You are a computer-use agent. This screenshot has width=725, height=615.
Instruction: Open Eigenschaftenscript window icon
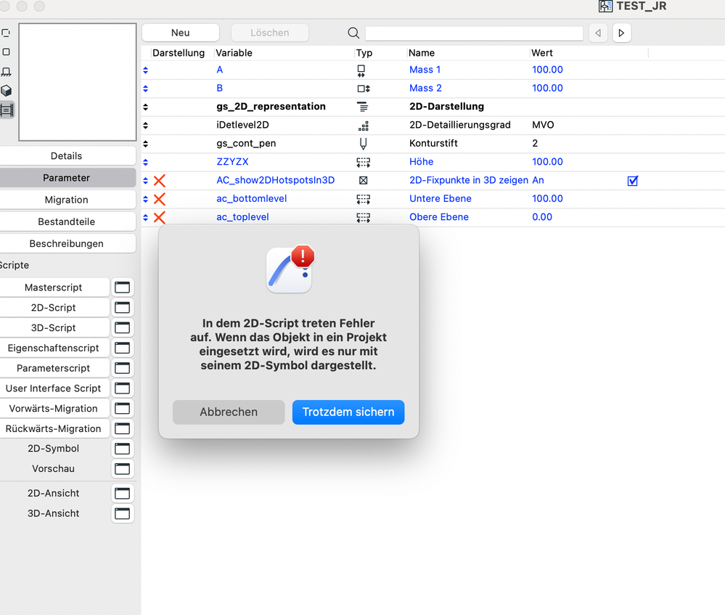pyautogui.click(x=122, y=348)
